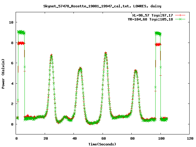Click the small bump near 34 seconds
This screenshot has height=147, width=196.
click(x=65, y=117)
